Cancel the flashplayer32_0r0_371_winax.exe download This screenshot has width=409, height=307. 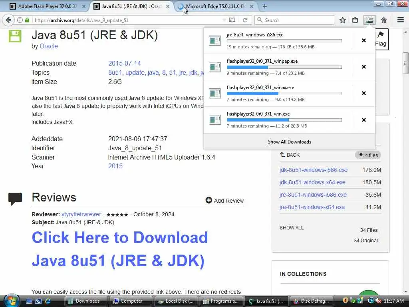coord(363,93)
